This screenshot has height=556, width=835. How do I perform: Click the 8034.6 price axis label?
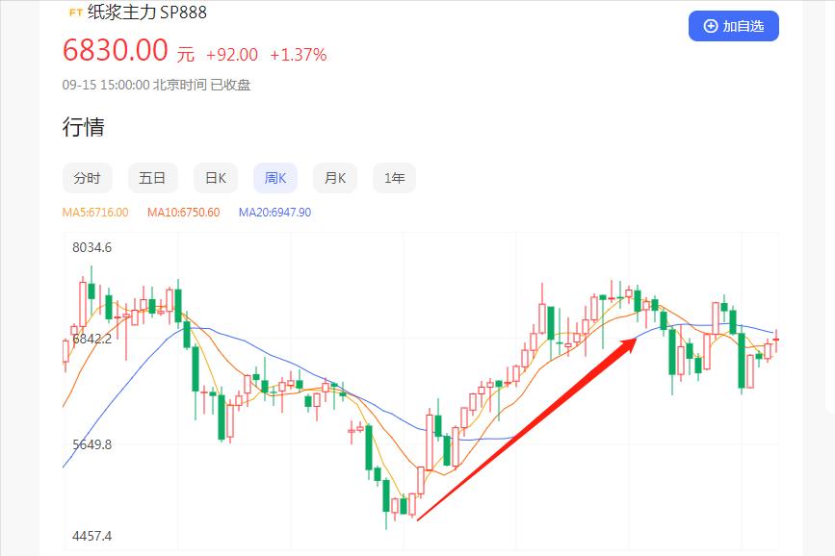92,247
